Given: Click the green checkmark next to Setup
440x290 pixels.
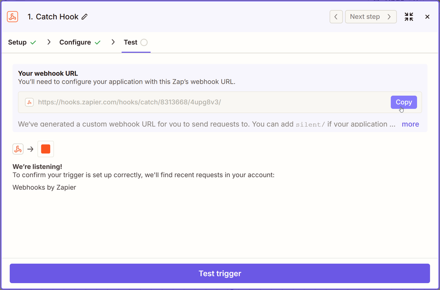Looking at the screenshot, I should tap(33, 42).
